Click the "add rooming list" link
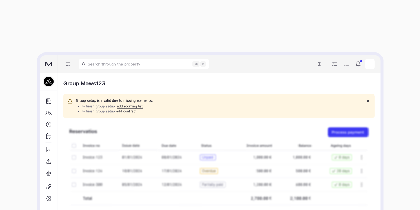Screen dimensions: 420x210 130,106
